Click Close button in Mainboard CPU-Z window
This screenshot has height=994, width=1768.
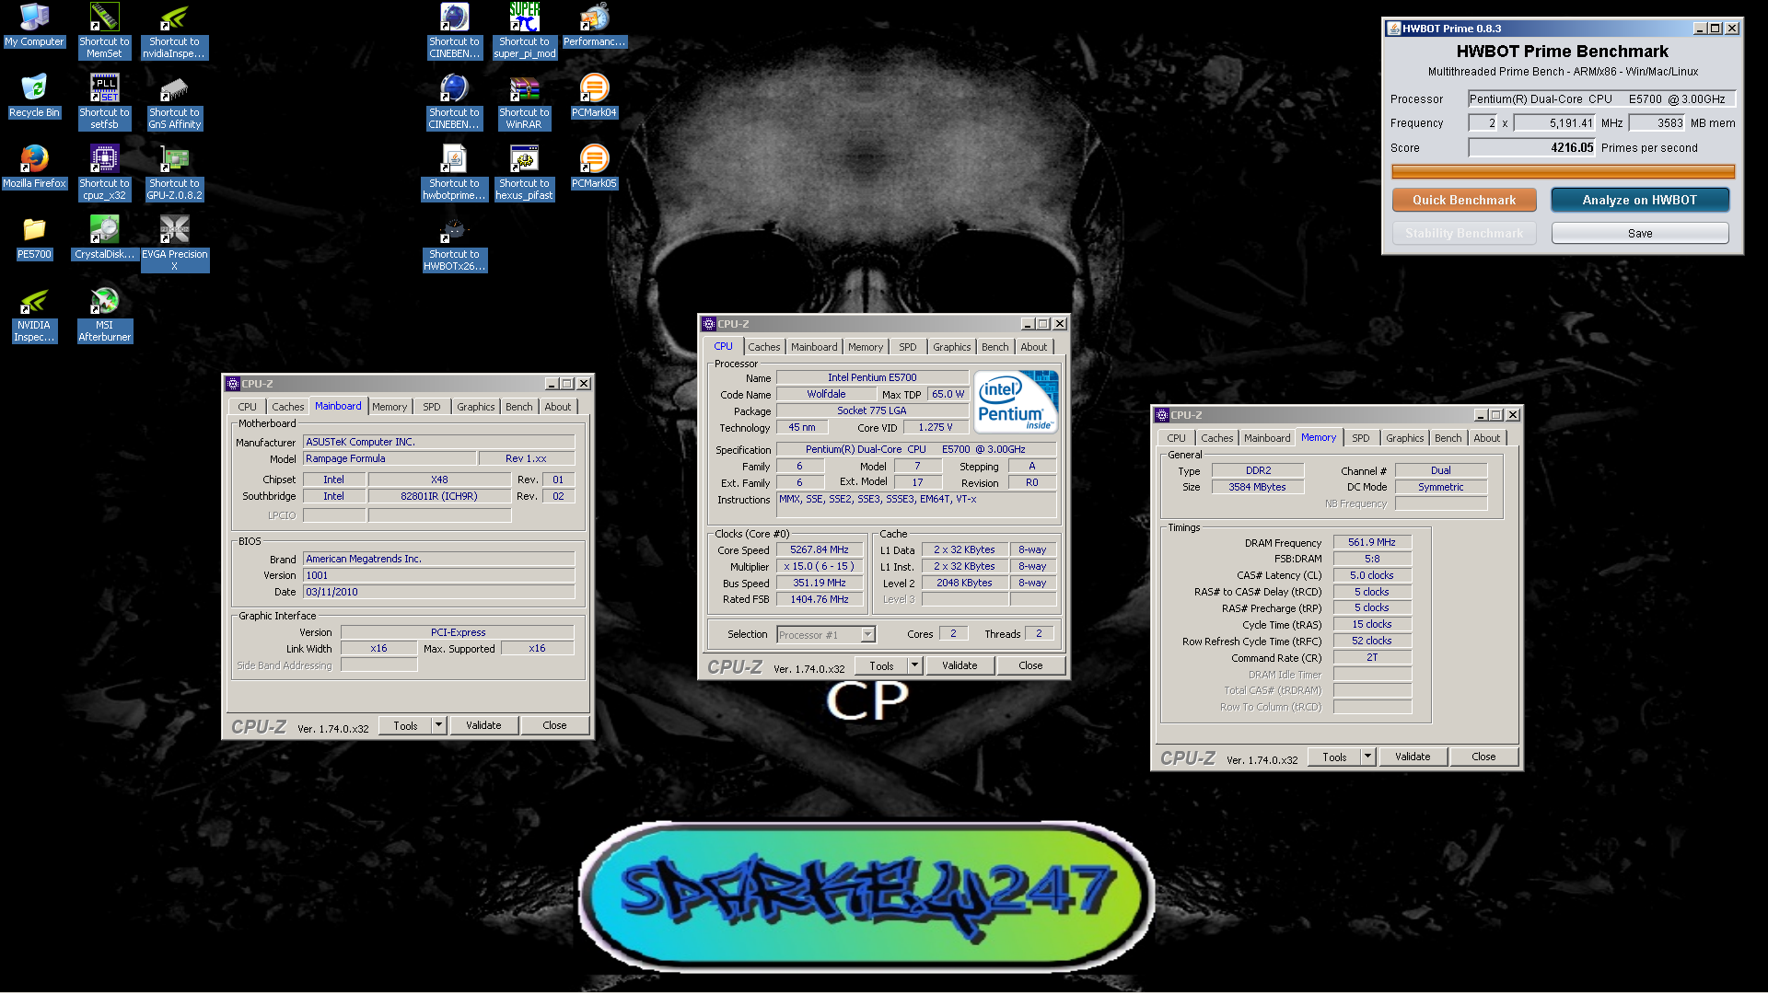(554, 725)
